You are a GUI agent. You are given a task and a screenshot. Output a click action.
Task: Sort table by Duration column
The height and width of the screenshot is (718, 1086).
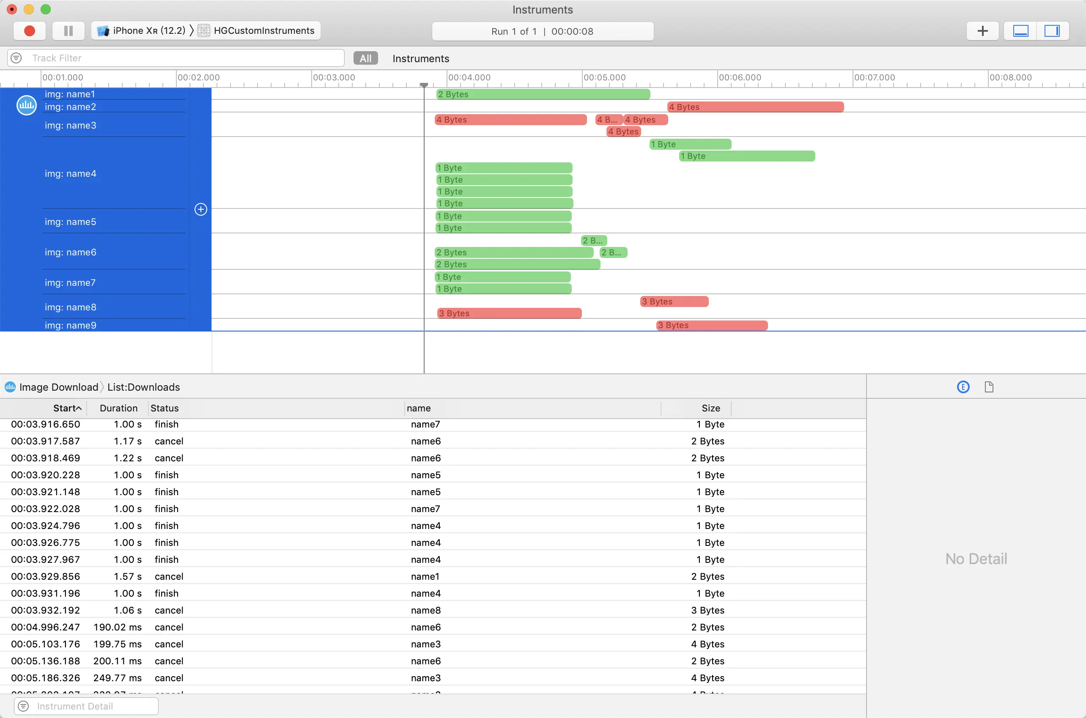118,408
